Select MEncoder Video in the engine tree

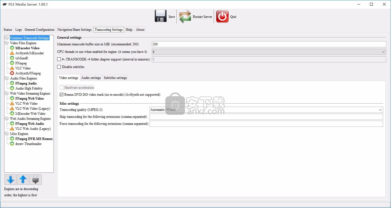(27, 48)
